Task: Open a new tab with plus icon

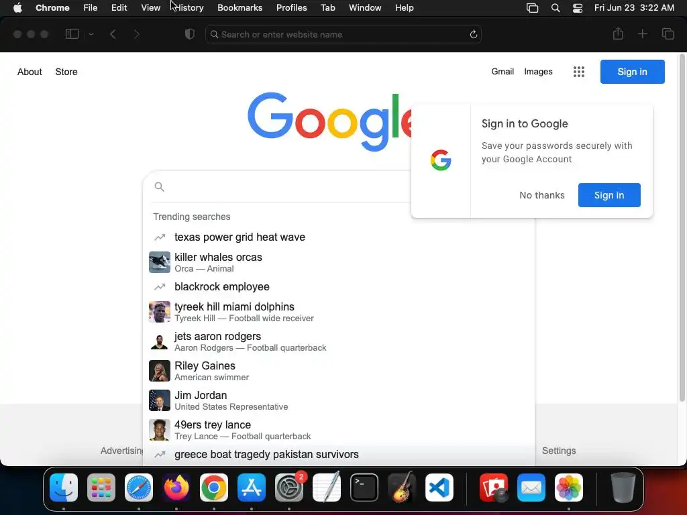Action: [x=642, y=34]
